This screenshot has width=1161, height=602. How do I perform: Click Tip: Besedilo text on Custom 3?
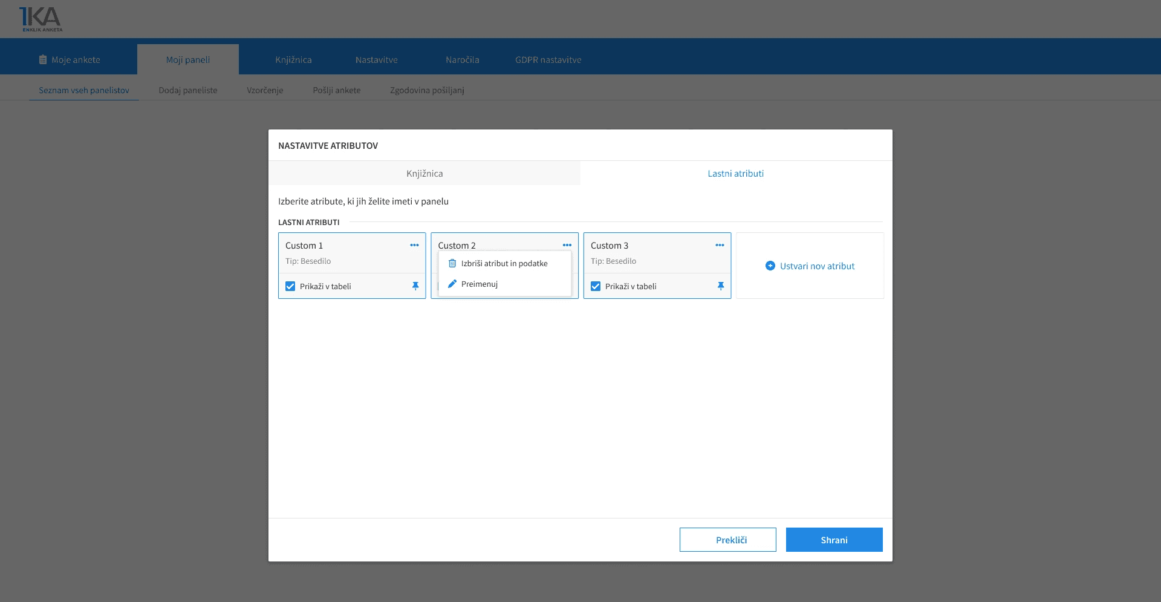pyautogui.click(x=614, y=261)
